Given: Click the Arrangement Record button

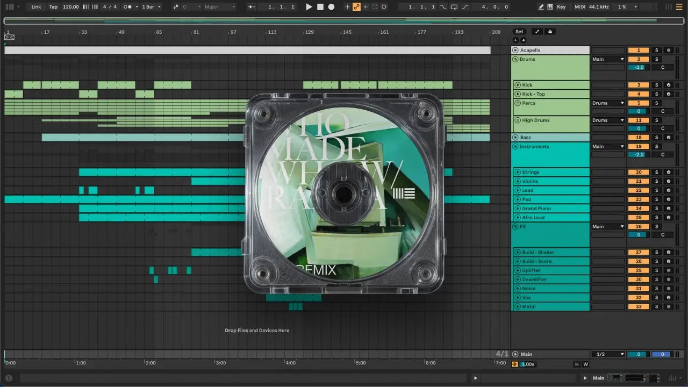Looking at the screenshot, I should coord(331,7).
